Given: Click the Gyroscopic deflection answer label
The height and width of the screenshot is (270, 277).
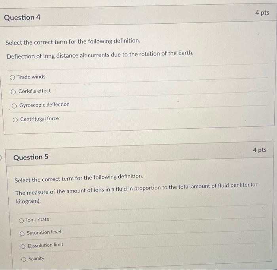Looking at the screenshot, I should (44, 105).
